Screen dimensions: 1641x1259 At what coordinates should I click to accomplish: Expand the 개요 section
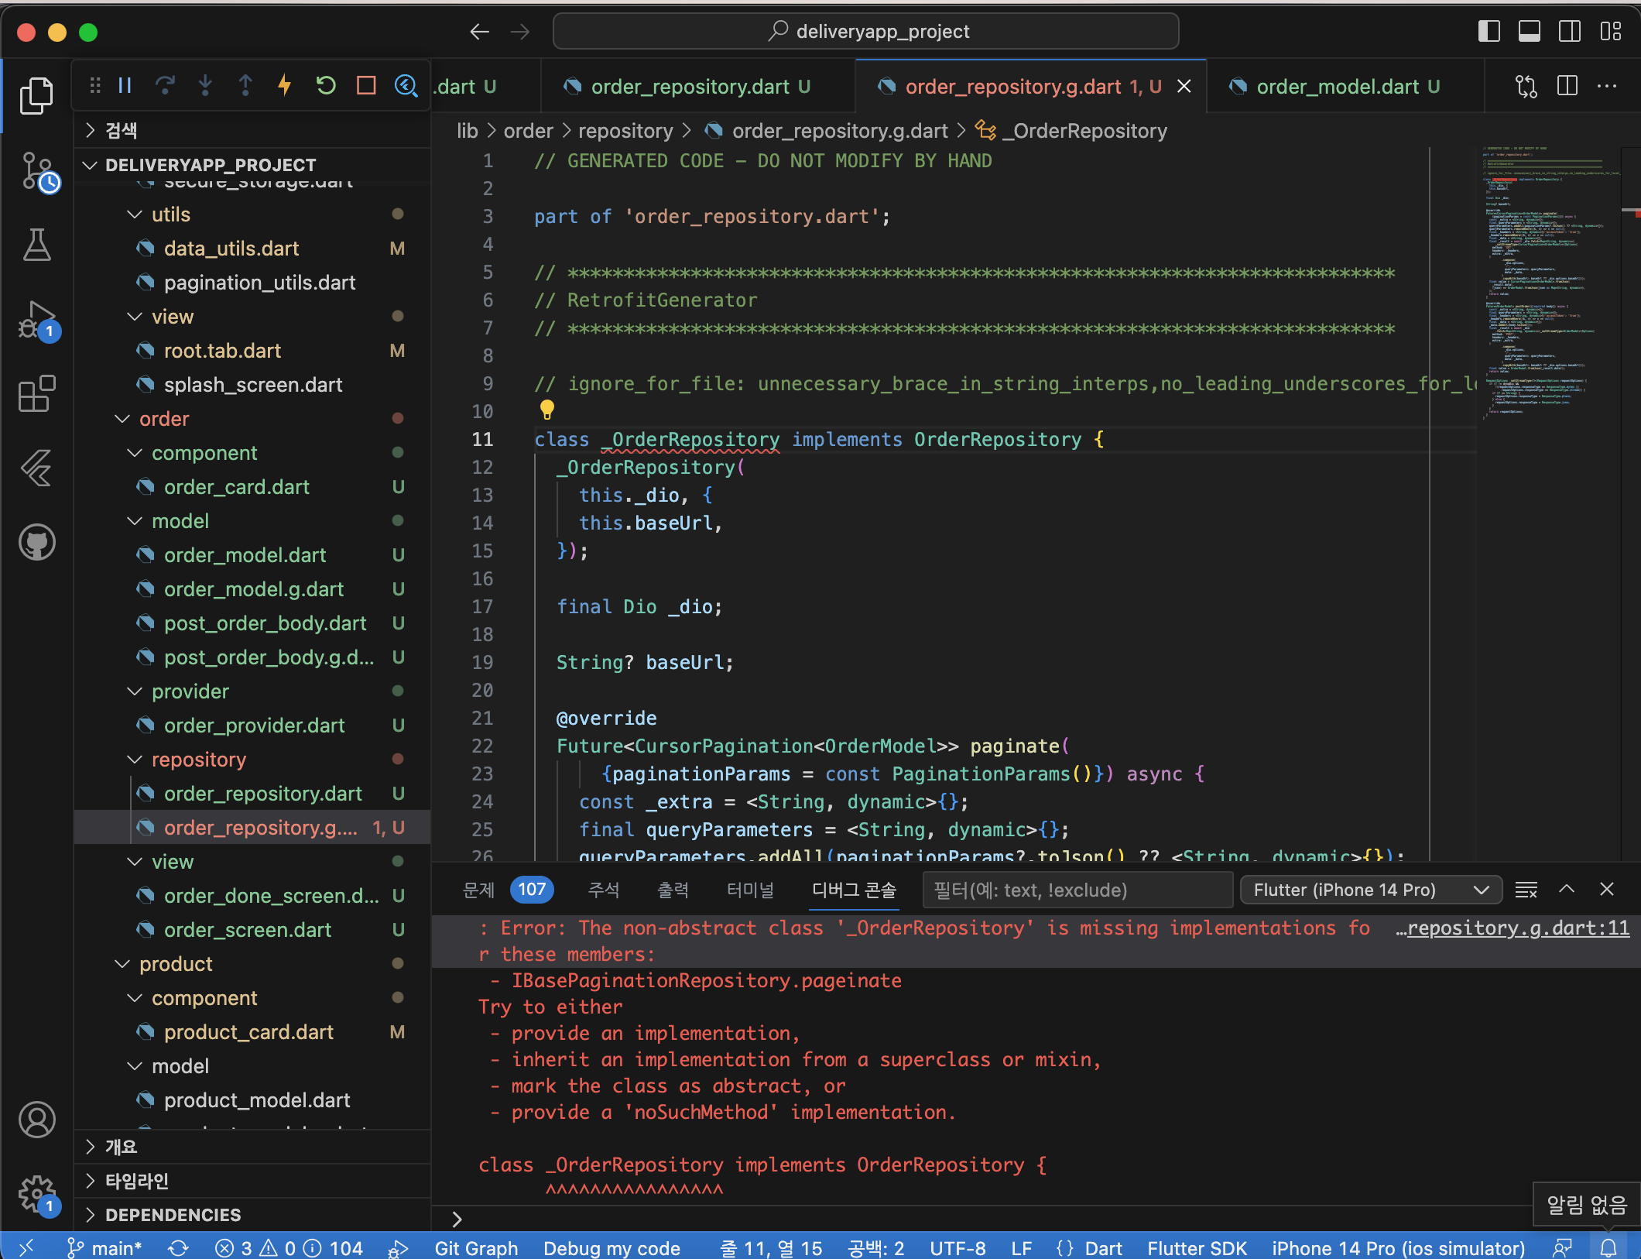click(253, 1147)
